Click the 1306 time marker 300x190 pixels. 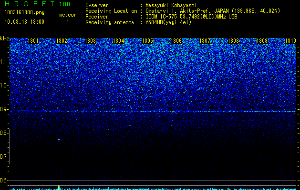[x=176, y=41]
